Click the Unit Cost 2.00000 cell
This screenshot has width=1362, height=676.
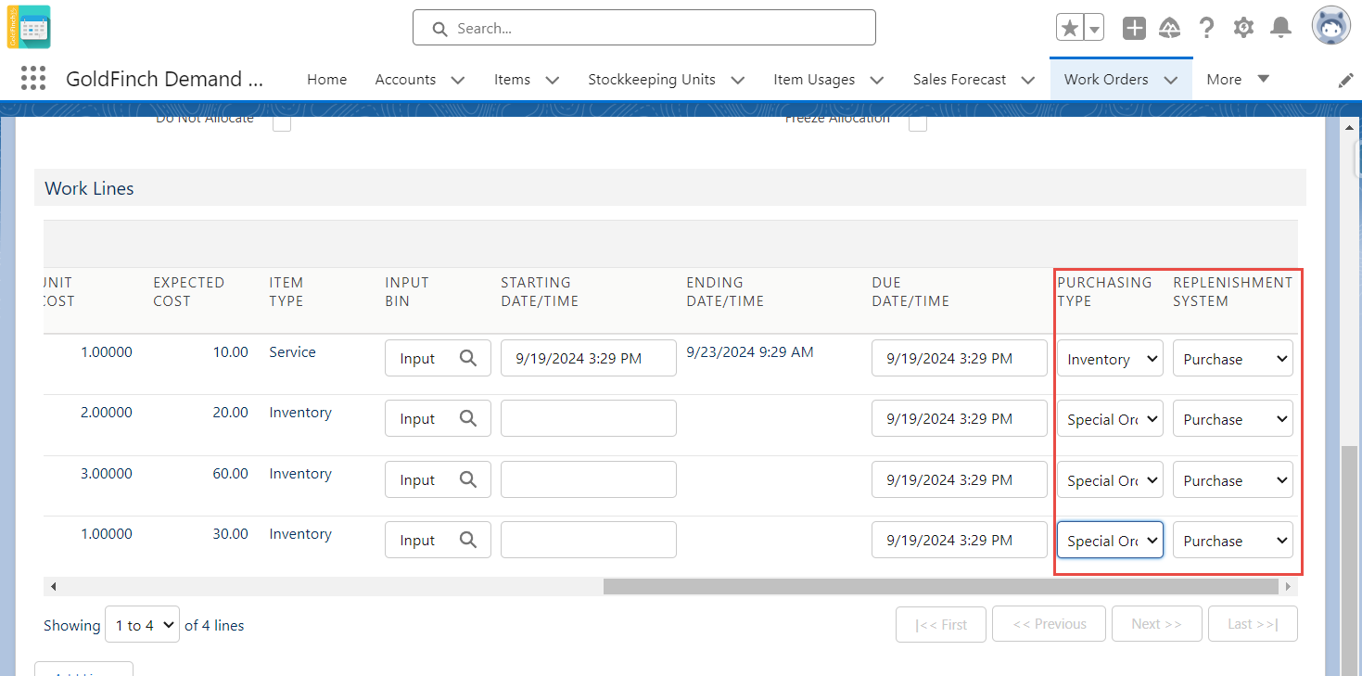pos(107,412)
